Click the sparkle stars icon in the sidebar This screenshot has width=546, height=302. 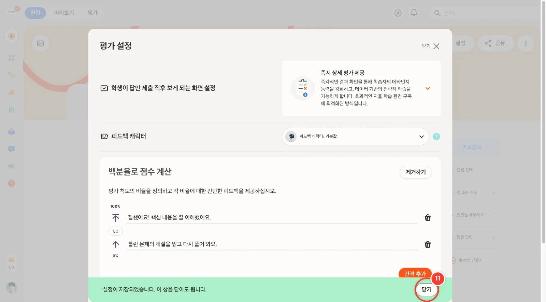pyautogui.click(x=12, y=75)
